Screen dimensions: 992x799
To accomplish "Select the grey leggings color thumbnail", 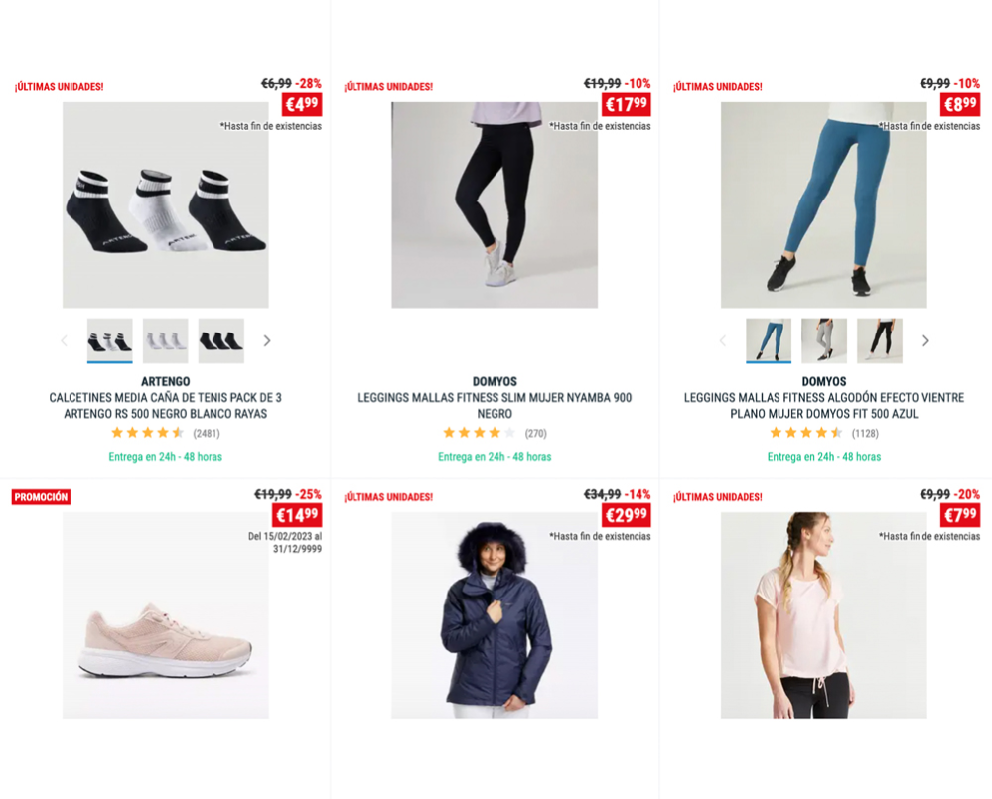I will tap(824, 340).
